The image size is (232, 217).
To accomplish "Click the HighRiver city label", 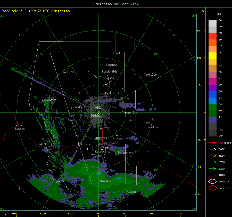I will (x=107, y=181).
